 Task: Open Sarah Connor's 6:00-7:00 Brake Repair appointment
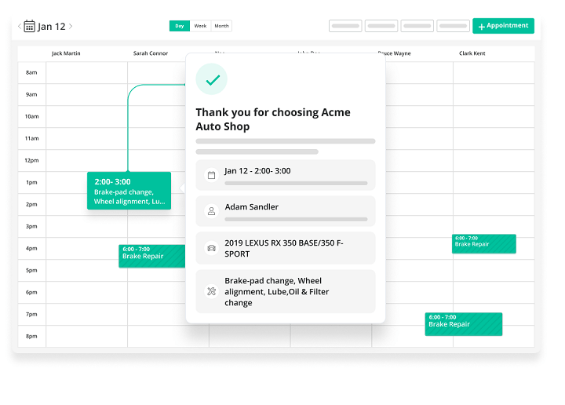pos(151,256)
